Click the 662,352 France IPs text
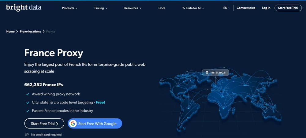 (43, 85)
